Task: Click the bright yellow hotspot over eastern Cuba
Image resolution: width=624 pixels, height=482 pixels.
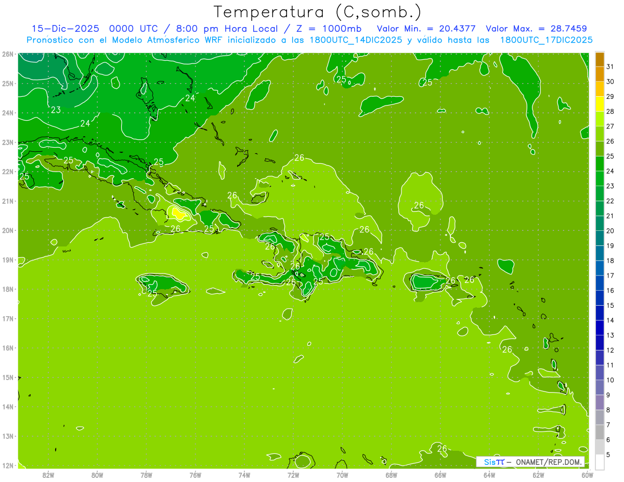Action: (x=178, y=213)
